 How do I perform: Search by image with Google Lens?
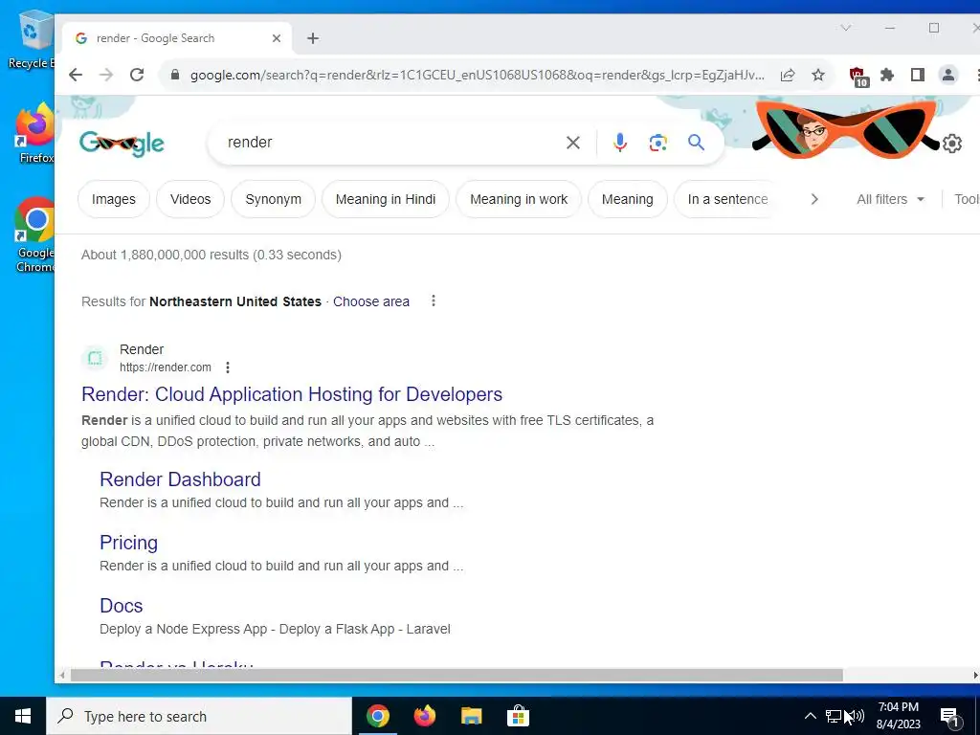(x=657, y=143)
